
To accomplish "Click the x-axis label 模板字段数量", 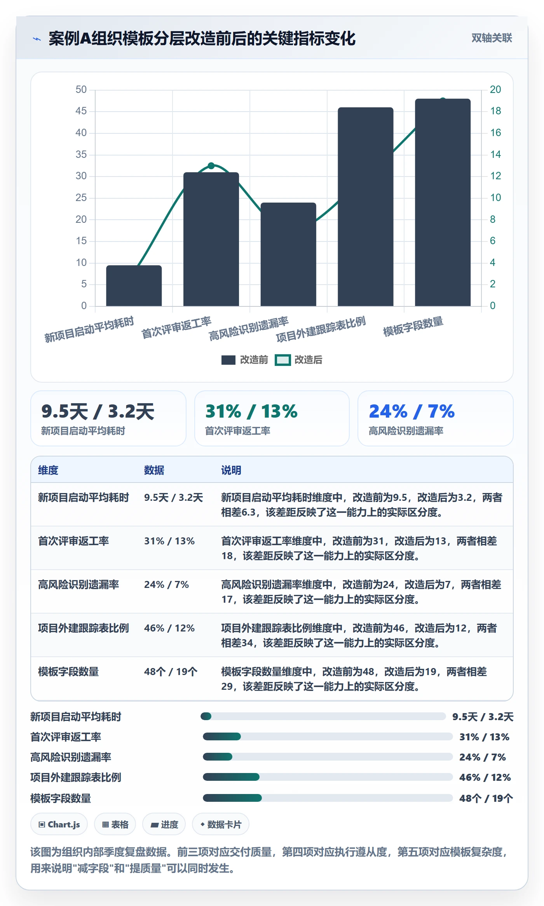I will pyautogui.click(x=413, y=327).
